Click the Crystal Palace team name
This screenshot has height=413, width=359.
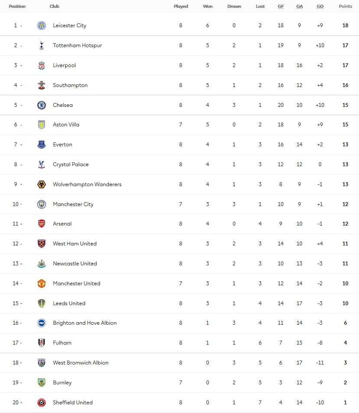tap(71, 165)
